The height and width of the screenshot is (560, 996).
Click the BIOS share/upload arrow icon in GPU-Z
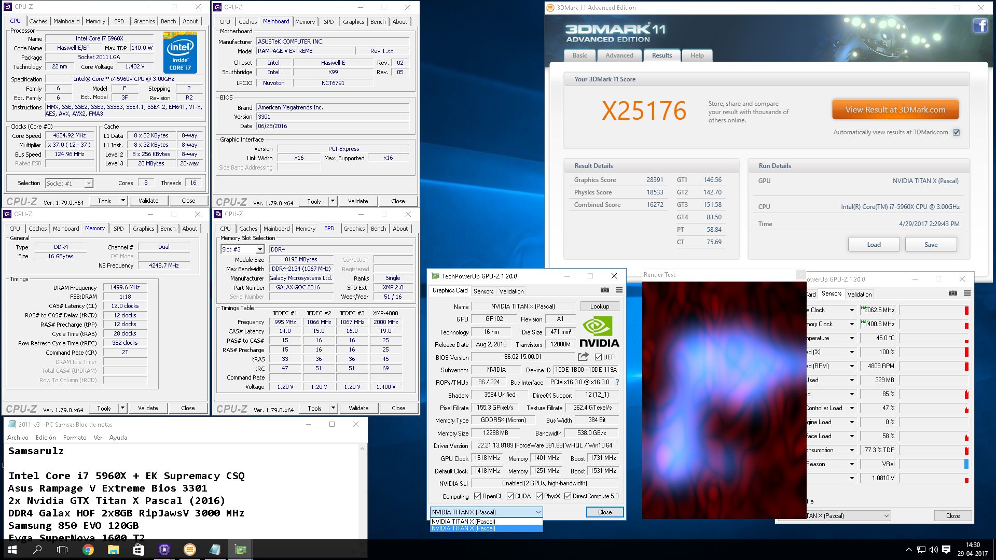pyautogui.click(x=583, y=357)
